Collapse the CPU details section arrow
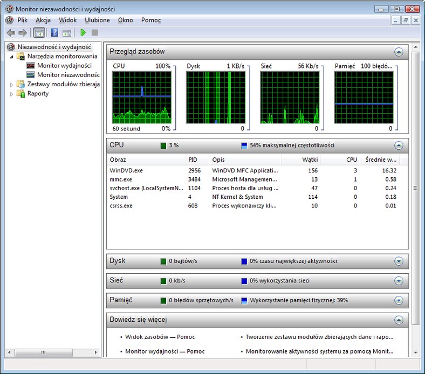Image resolution: width=425 pixels, height=374 pixels. (399, 146)
